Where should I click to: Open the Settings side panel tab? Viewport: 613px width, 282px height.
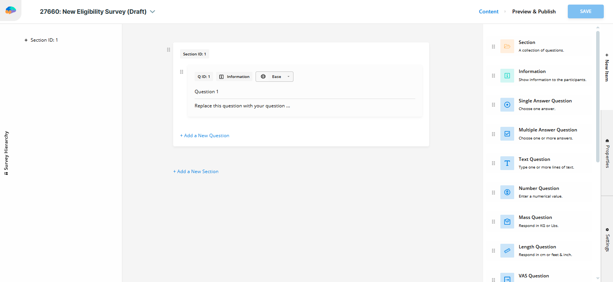(x=607, y=240)
